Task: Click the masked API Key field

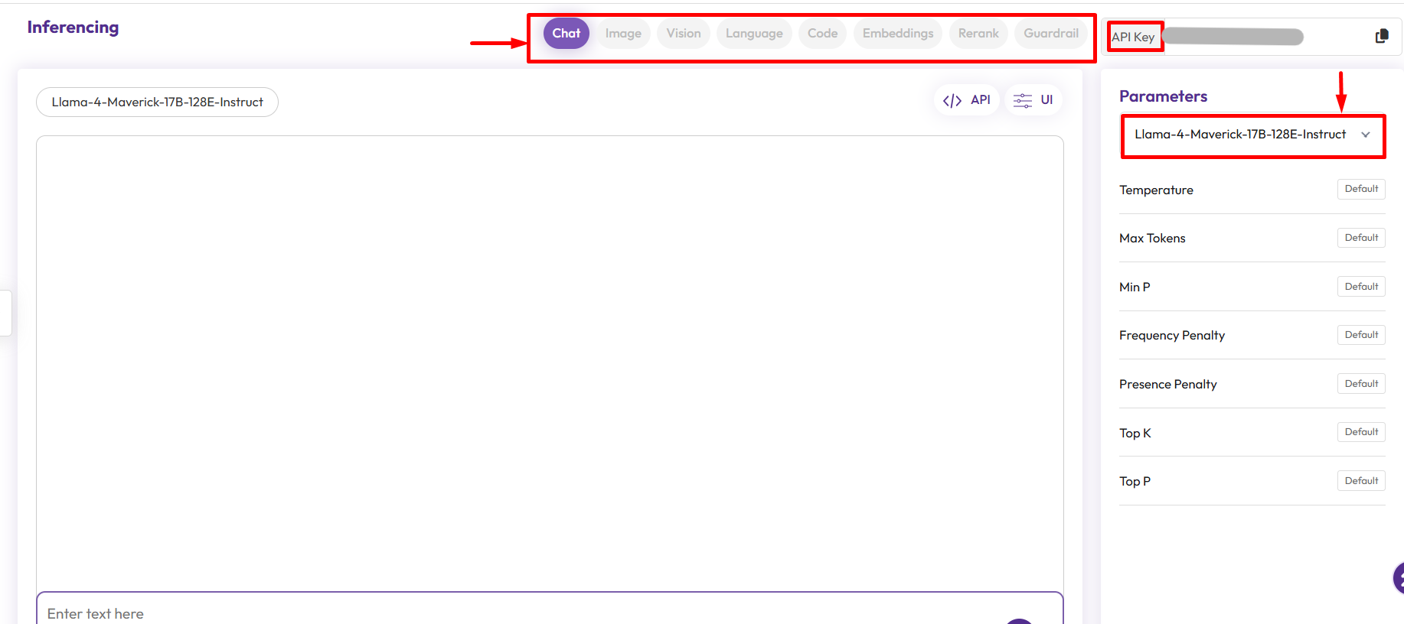Action: pos(1233,37)
